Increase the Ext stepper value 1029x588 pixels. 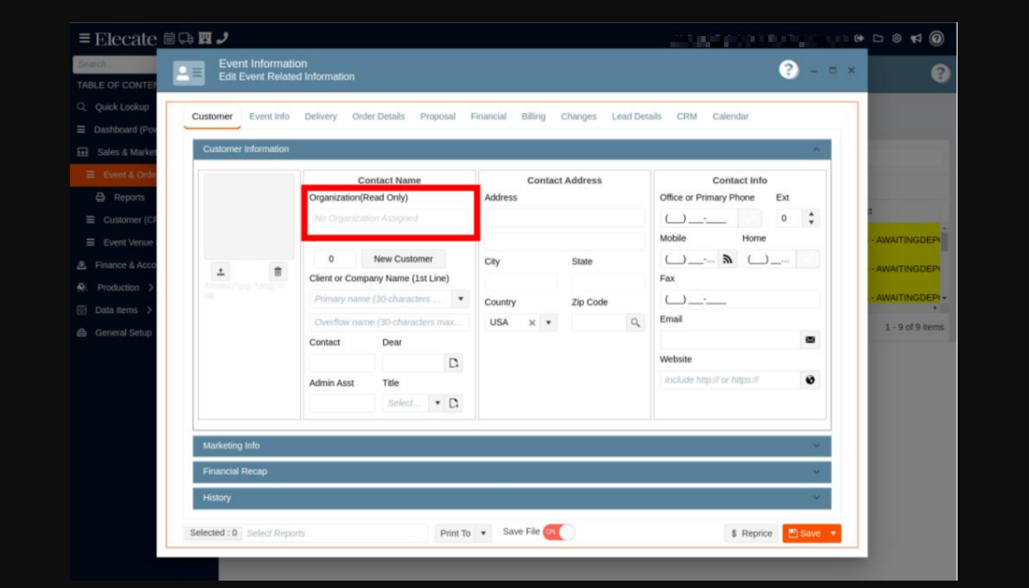click(811, 214)
